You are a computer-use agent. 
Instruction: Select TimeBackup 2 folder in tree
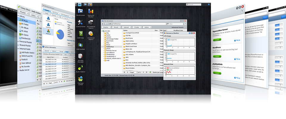click(111, 57)
